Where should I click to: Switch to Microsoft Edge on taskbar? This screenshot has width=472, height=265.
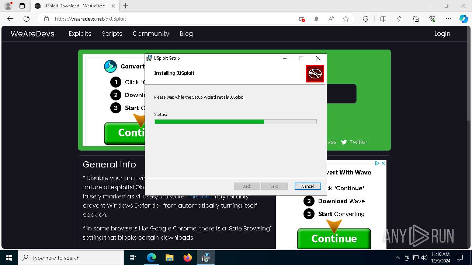pyautogui.click(x=152, y=258)
